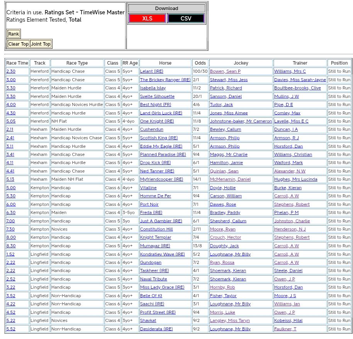Image resolution: width=353 pixels, height=339 pixels.
Task: Open jockey link Doyle, Hollie
Action: coord(222,188)
